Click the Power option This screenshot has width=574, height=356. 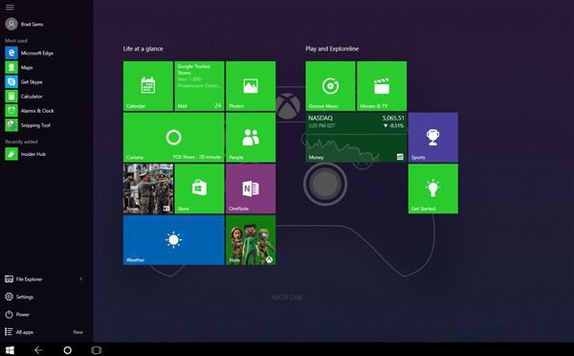[x=17, y=314]
